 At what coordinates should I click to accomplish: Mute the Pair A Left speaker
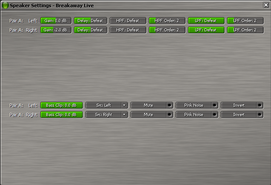(151, 105)
